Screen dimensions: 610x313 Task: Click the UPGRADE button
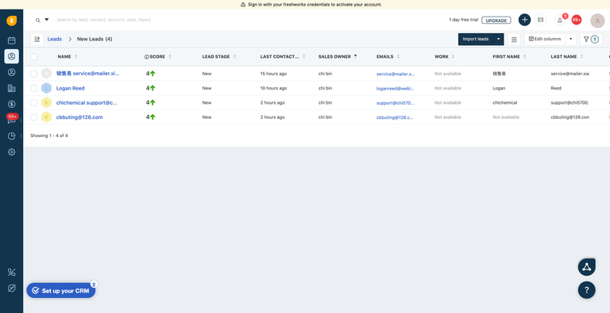tap(496, 20)
